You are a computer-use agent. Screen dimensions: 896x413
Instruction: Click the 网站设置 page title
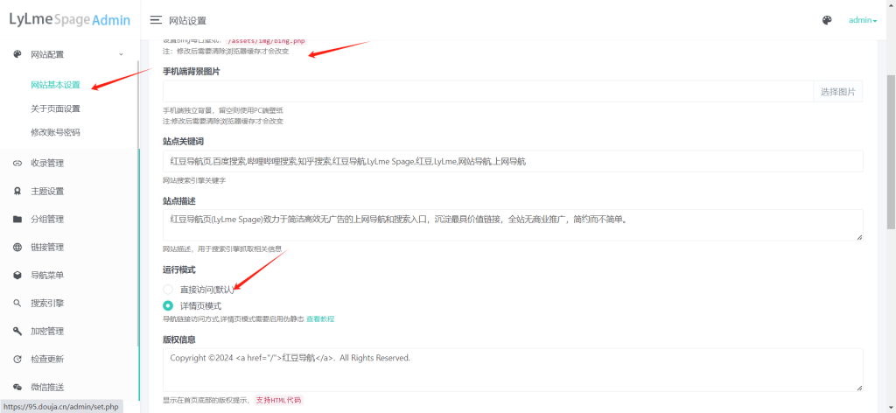pos(187,21)
